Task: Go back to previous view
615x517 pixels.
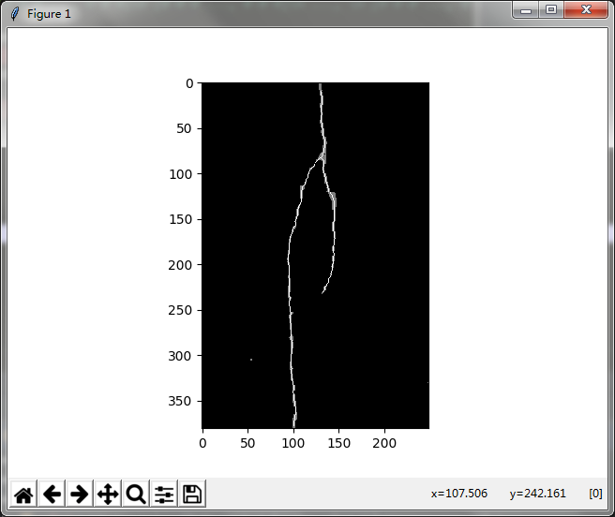Action: tap(52, 494)
